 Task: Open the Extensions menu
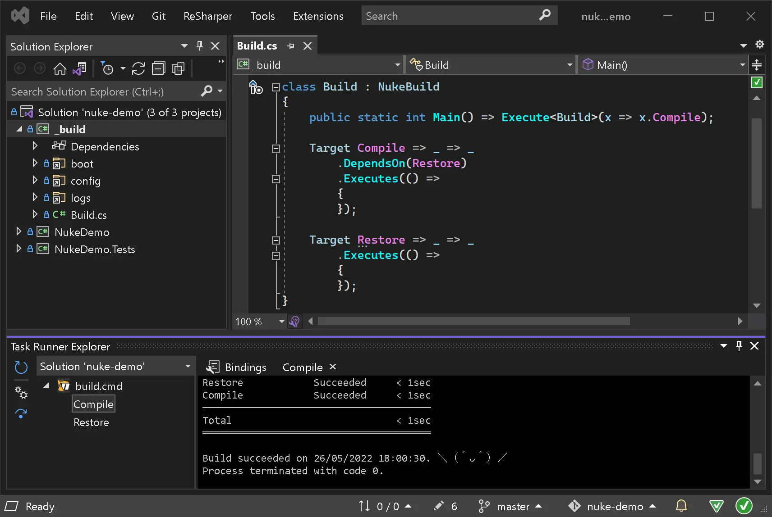click(x=318, y=16)
